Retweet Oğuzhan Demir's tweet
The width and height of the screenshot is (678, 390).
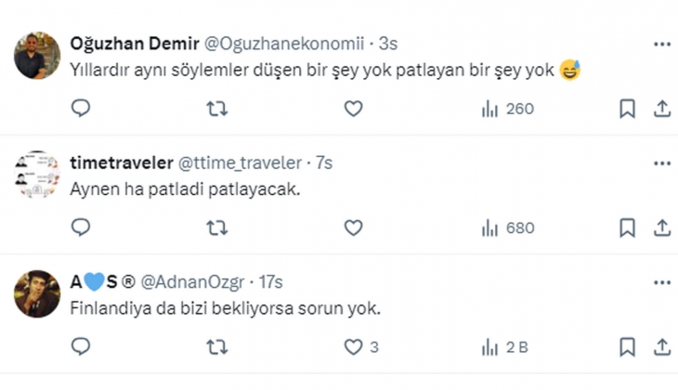tap(216, 109)
